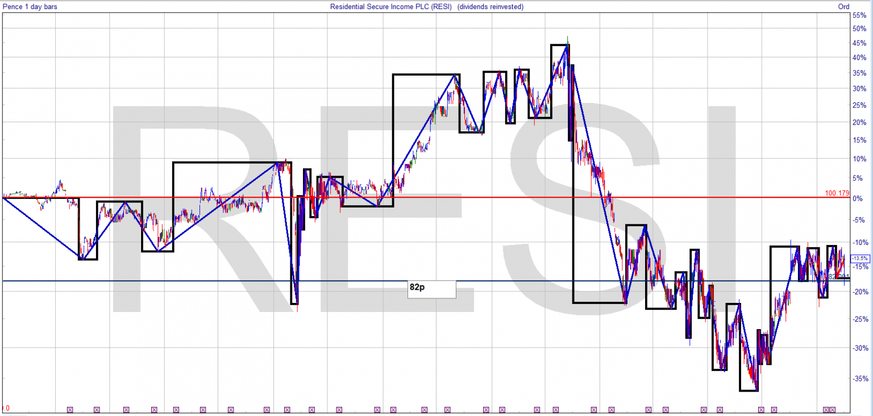Click the second-to-last event marker on the right
The image size is (873, 416).
827,409
